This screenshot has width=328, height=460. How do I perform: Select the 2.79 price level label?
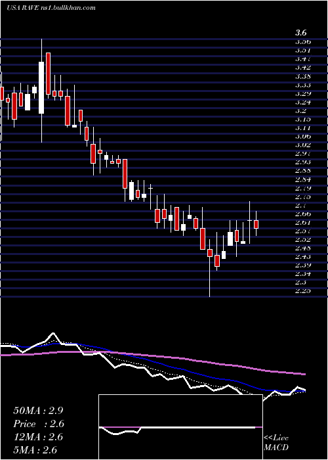(x=303, y=188)
